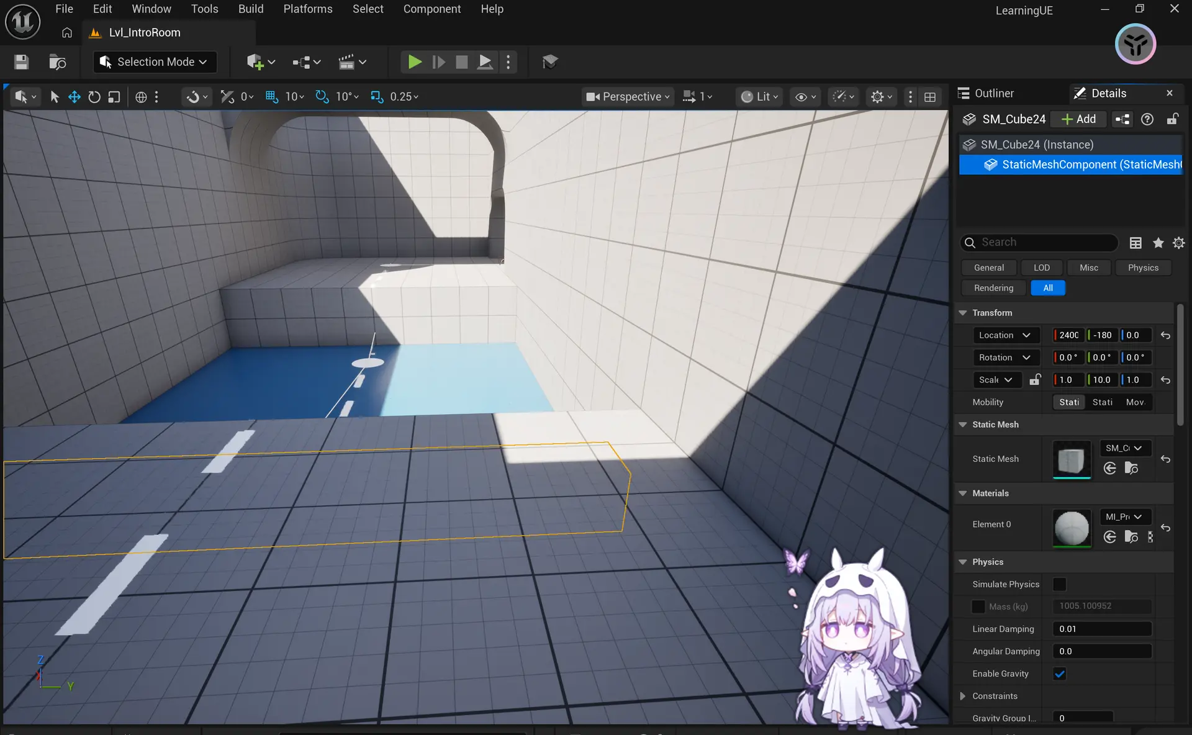Toggle location grid snapping icon
The height and width of the screenshot is (735, 1192).
(x=271, y=97)
